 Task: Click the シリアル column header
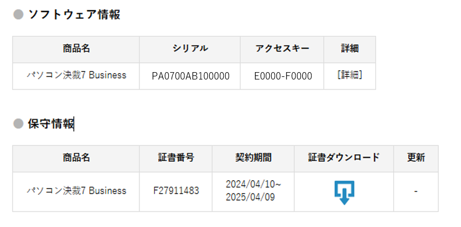(x=190, y=48)
